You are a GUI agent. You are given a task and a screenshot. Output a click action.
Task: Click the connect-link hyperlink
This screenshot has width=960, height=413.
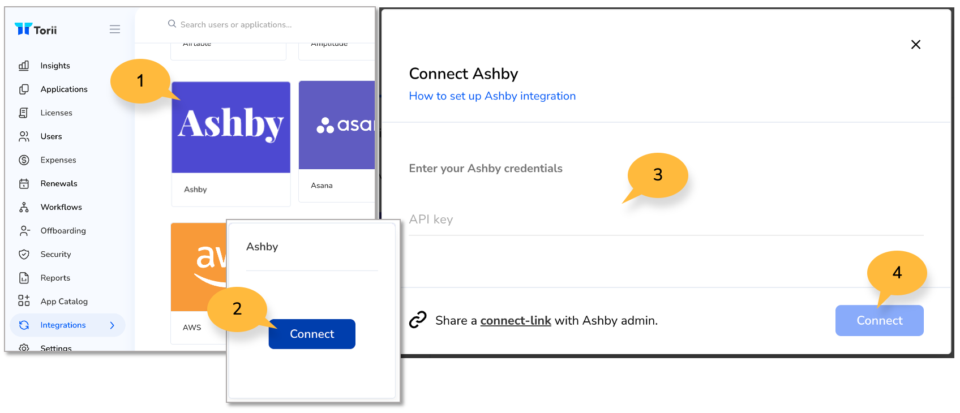point(515,321)
